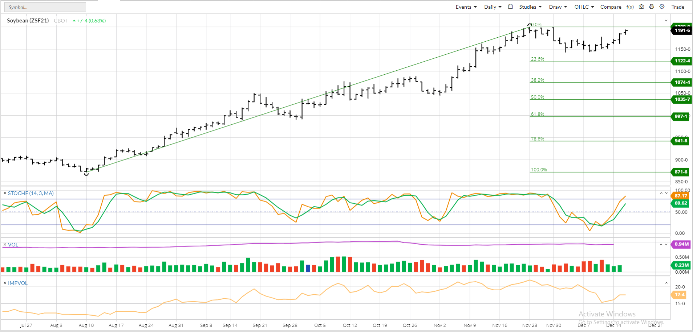Move the VOL panel up
The width and height of the screenshot is (693, 332).
(661, 245)
